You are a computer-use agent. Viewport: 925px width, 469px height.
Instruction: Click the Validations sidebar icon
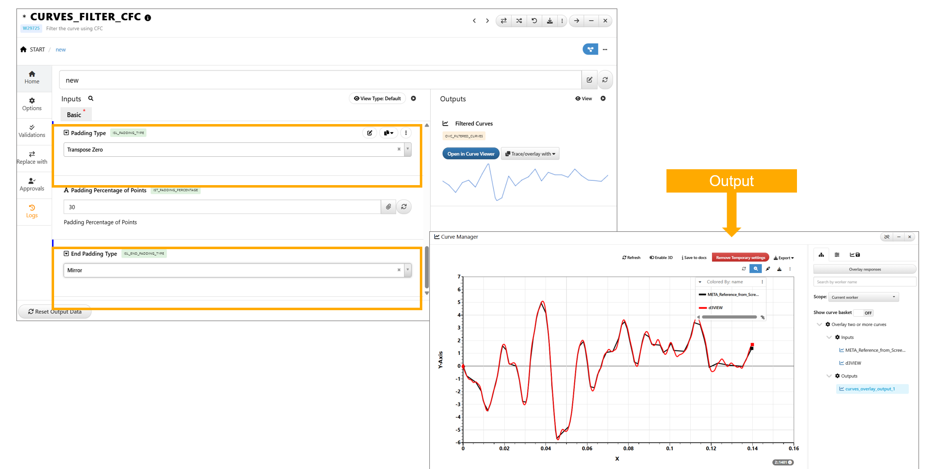[x=32, y=131]
